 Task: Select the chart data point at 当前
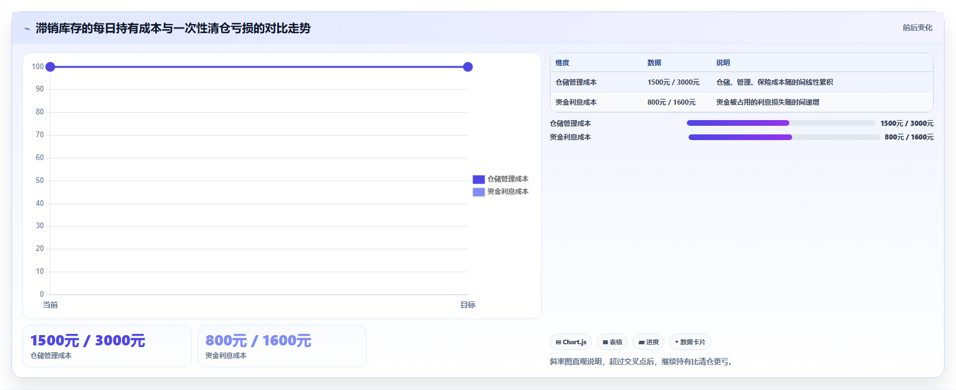[x=50, y=67]
